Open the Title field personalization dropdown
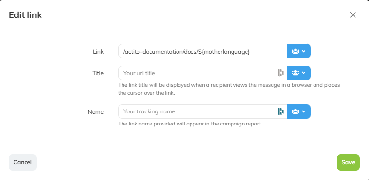 pos(299,73)
